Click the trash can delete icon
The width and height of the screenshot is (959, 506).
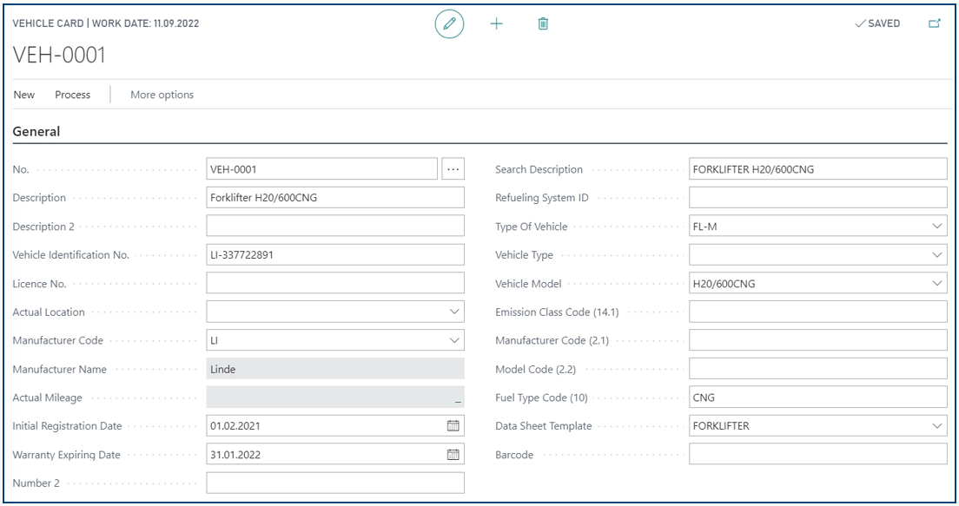[x=543, y=23]
